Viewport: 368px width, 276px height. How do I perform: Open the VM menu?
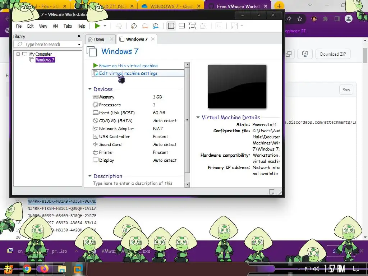(x=55, y=26)
